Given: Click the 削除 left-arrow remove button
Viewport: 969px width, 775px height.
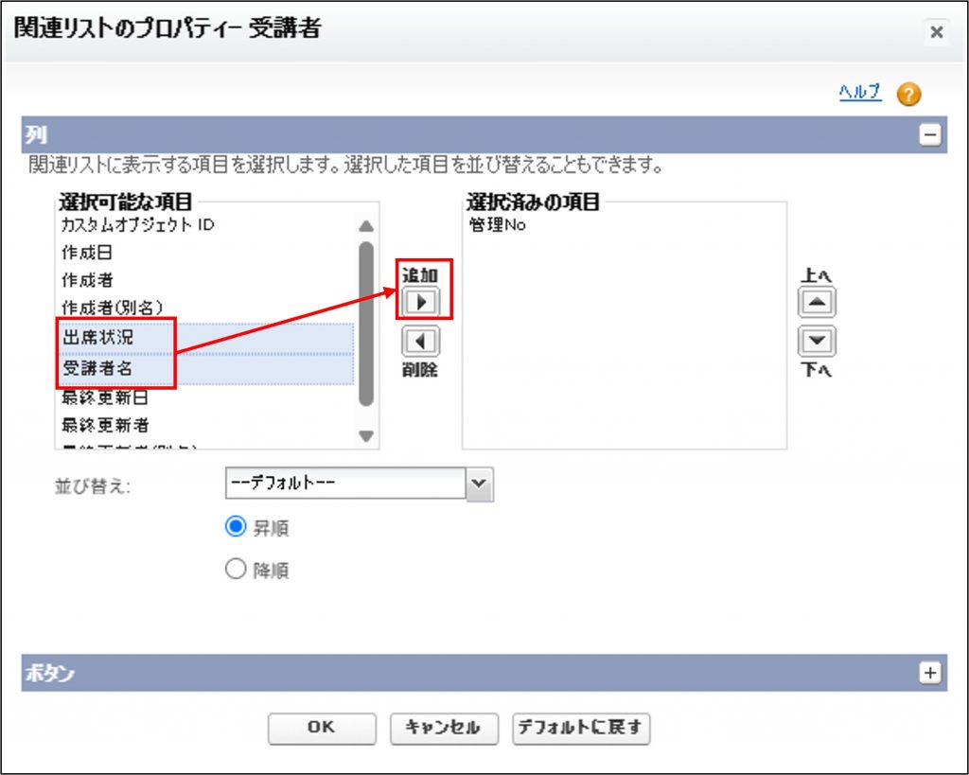Looking at the screenshot, I should tap(420, 342).
